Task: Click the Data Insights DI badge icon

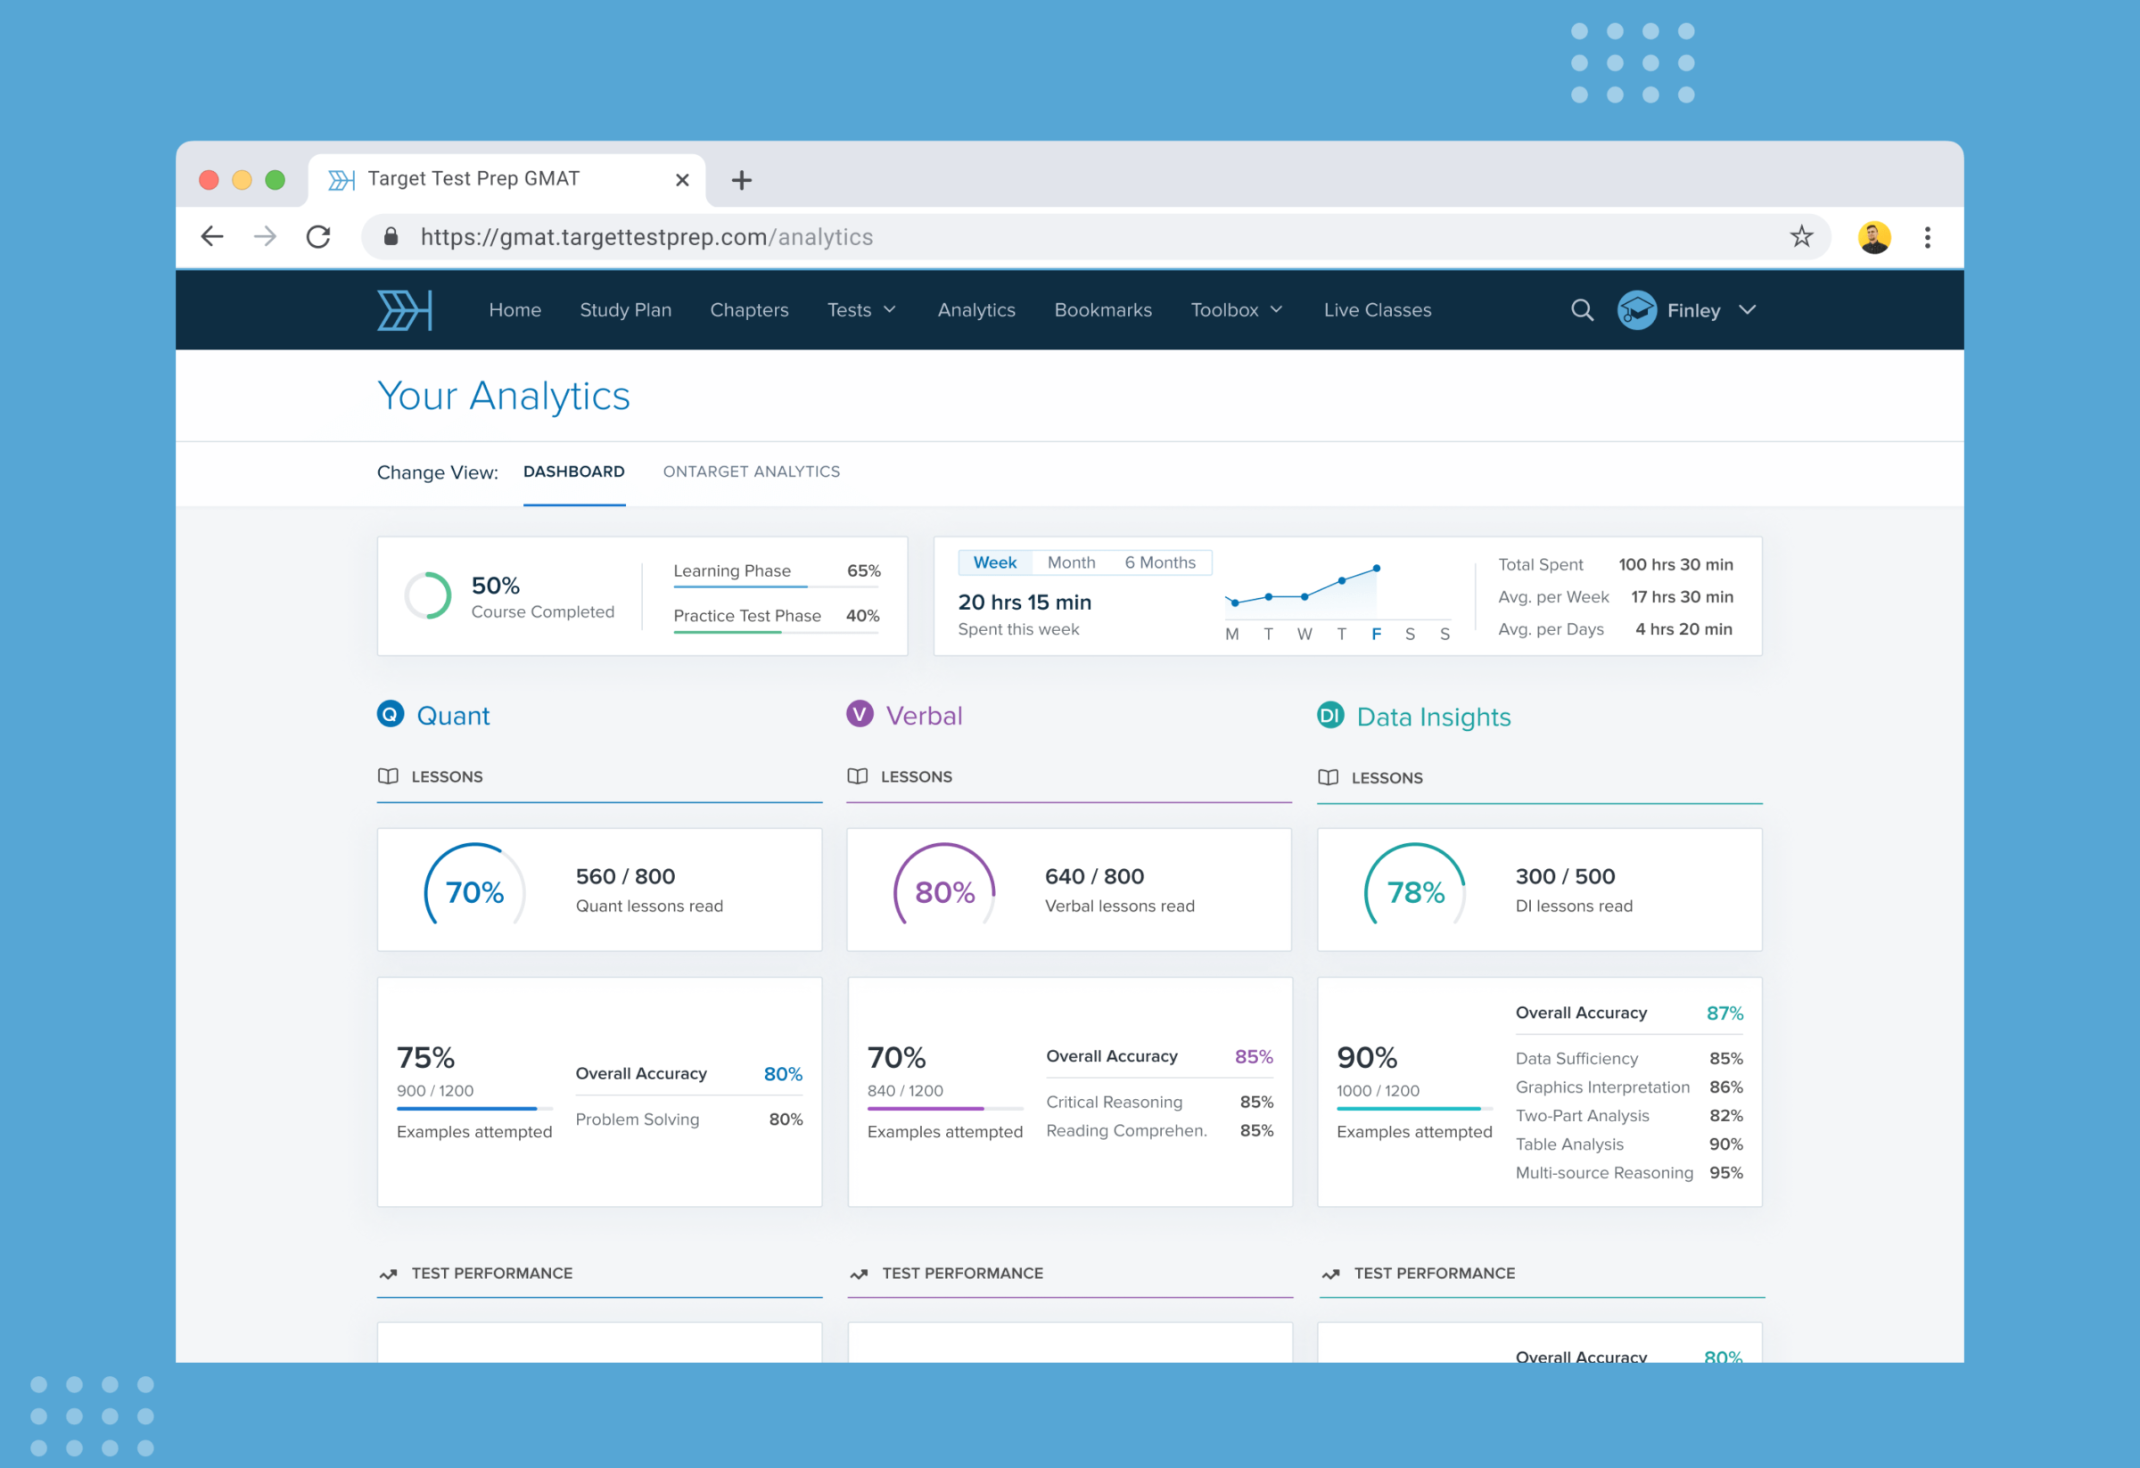Action: 1329,715
